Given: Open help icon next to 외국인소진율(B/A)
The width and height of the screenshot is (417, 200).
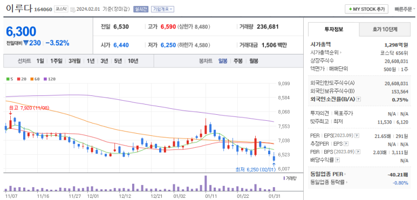Looking at the screenshot, I should (359, 99).
